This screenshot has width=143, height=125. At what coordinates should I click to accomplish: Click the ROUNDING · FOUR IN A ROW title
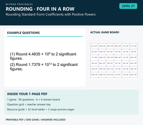(40, 9)
